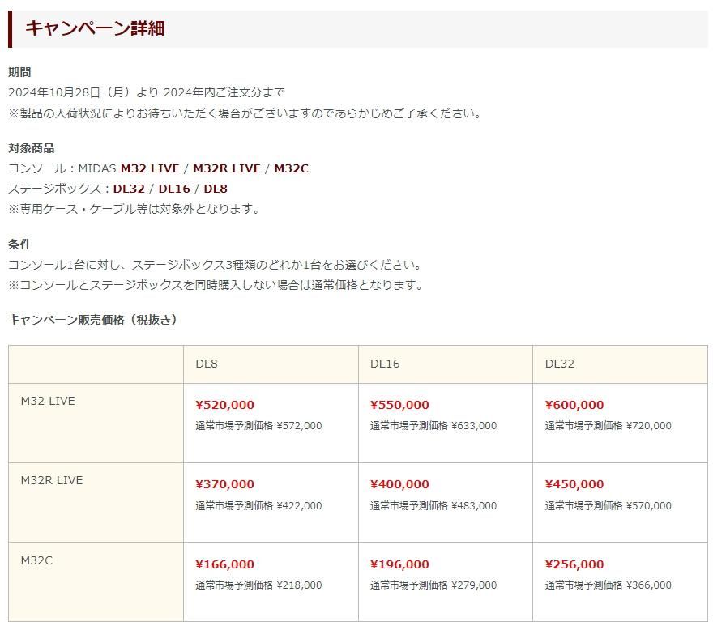Click the 通常市場予測価格 ¥720,000 text
713x630 pixels.
608,426
